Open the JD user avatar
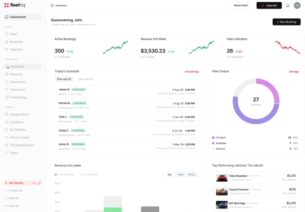 pyautogui.click(x=297, y=6)
